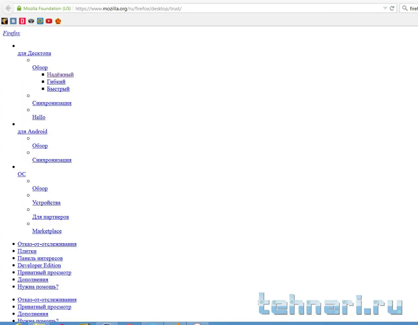Open 'Приватный просмотр' just below 'Developer Edition'
Viewport: 418px width, 325px height.
point(44,273)
